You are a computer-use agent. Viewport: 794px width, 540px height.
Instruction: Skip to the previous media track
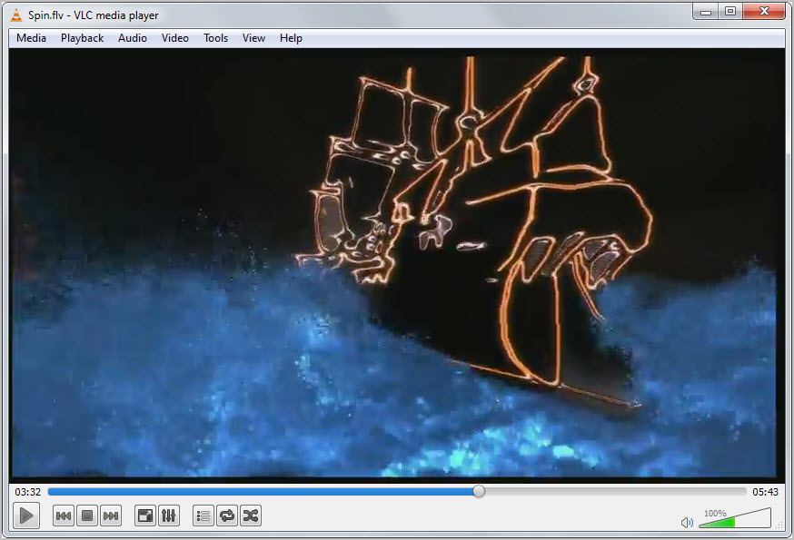[x=64, y=515]
